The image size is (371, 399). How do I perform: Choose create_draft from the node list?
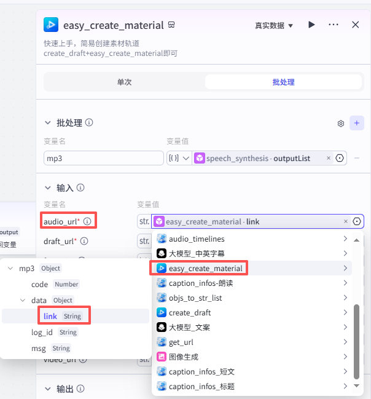coord(190,312)
